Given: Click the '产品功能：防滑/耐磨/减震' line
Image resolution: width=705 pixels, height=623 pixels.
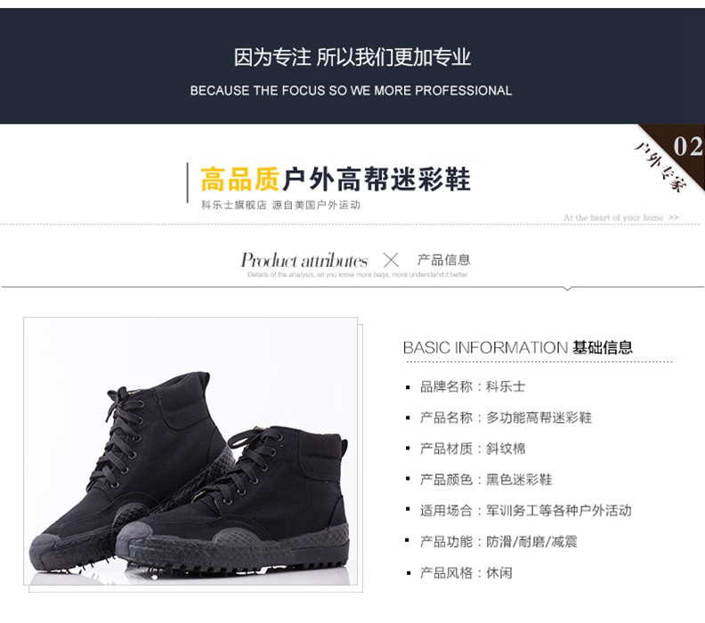Looking at the screenshot, I should pos(498,542).
